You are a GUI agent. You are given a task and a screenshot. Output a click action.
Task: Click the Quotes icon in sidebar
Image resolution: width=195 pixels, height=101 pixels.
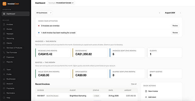tap(4, 29)
